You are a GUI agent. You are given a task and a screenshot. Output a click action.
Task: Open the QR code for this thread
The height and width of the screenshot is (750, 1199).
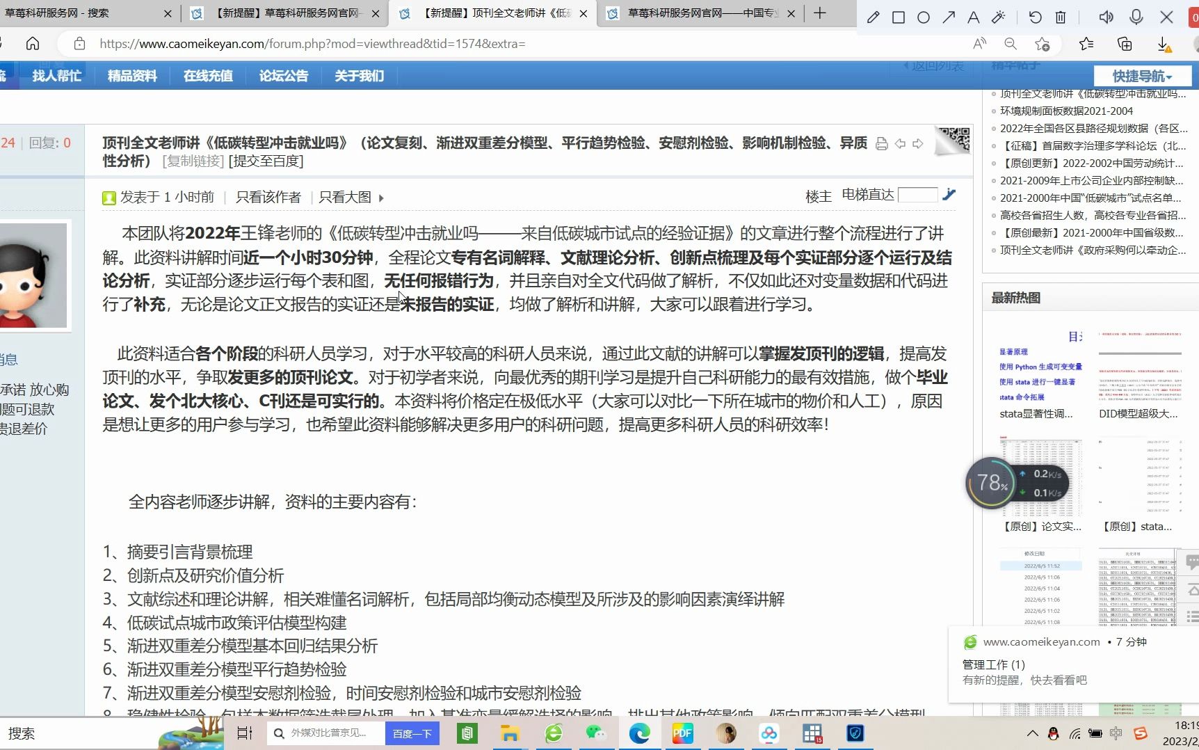953,140
